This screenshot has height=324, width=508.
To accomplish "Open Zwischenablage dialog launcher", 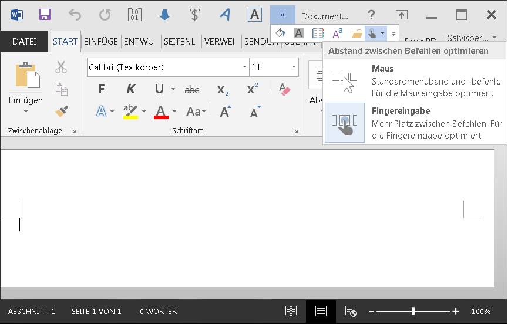I will point(74,131).
